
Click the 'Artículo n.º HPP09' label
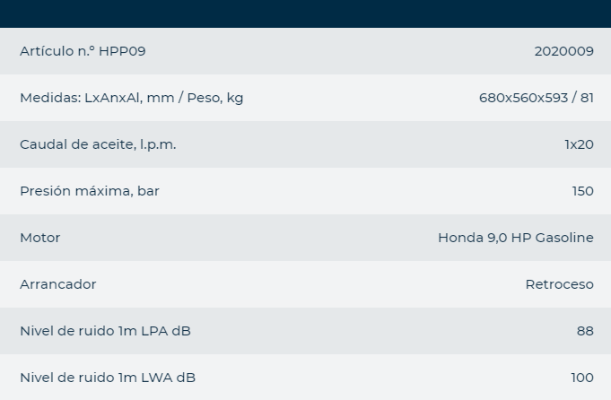(83, 51)
